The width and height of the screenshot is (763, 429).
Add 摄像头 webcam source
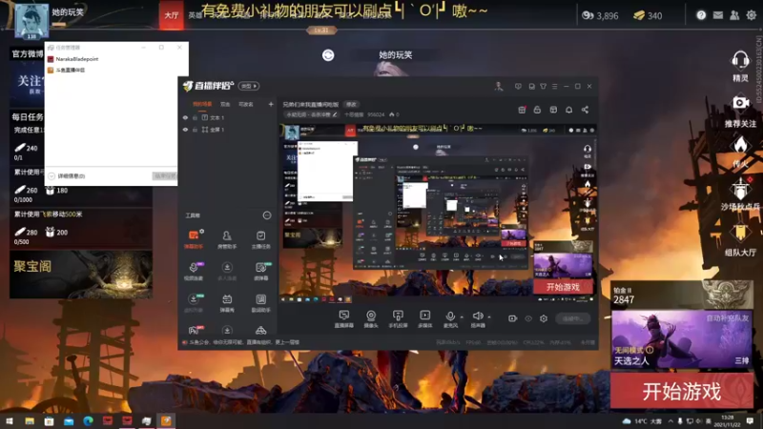tap(371, 319)
